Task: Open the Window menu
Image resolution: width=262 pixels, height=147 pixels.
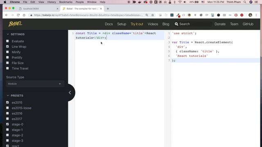Action: [92, 2]
